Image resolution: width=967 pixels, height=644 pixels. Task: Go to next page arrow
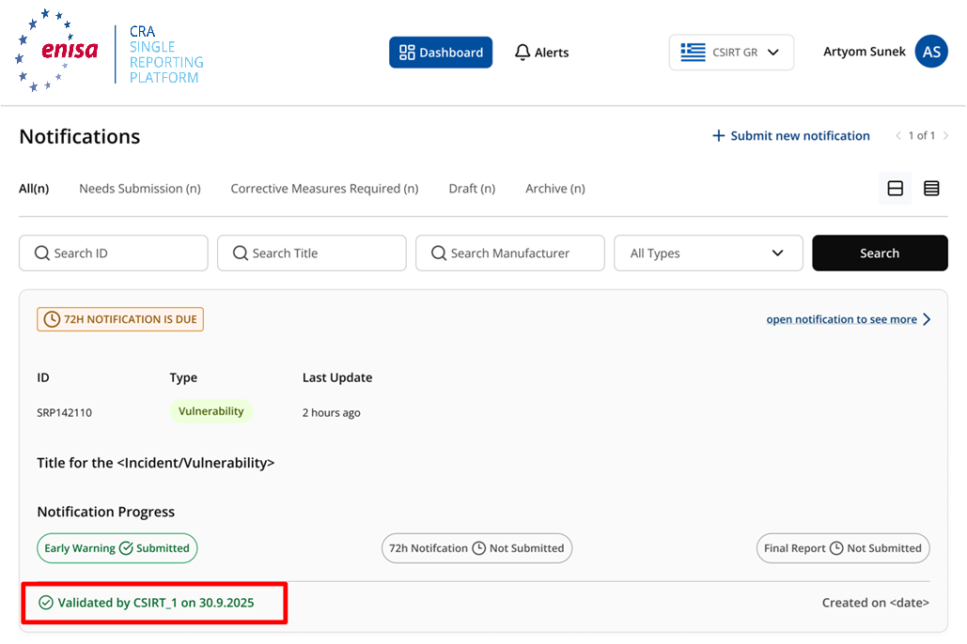[945, 135]
